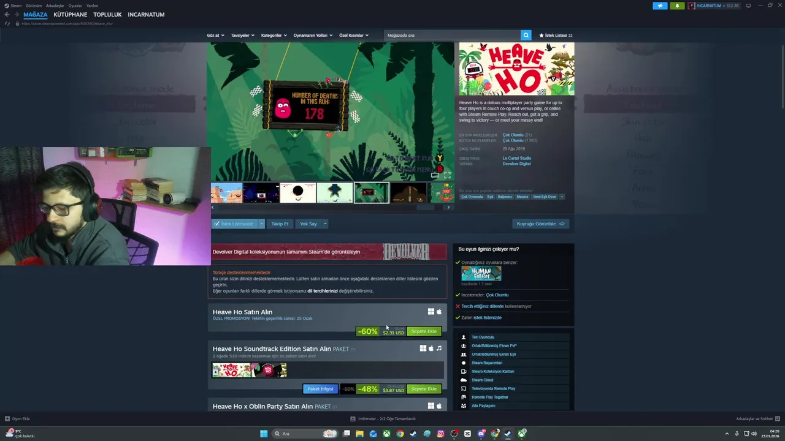
Task: Select the desert rocks screenshot thumbnail
Action: click(226, 193)
